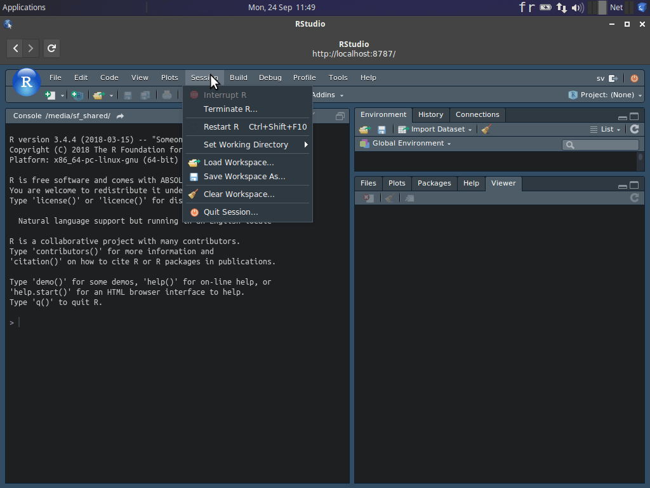
Task: Switch to the History tab
Action: [430, 114]
